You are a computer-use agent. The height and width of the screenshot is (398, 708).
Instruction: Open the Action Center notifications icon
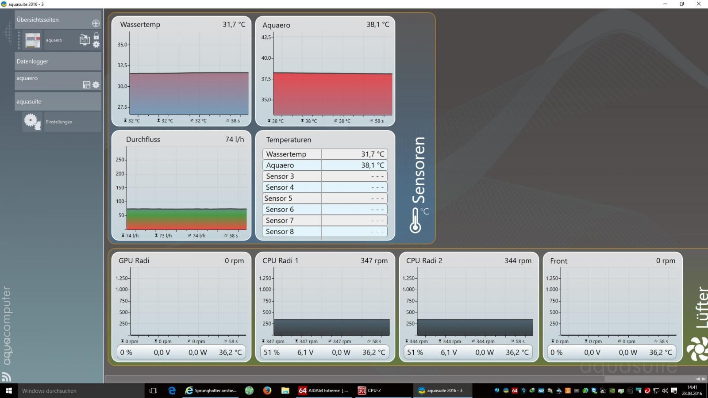click(x=674, y=390)
